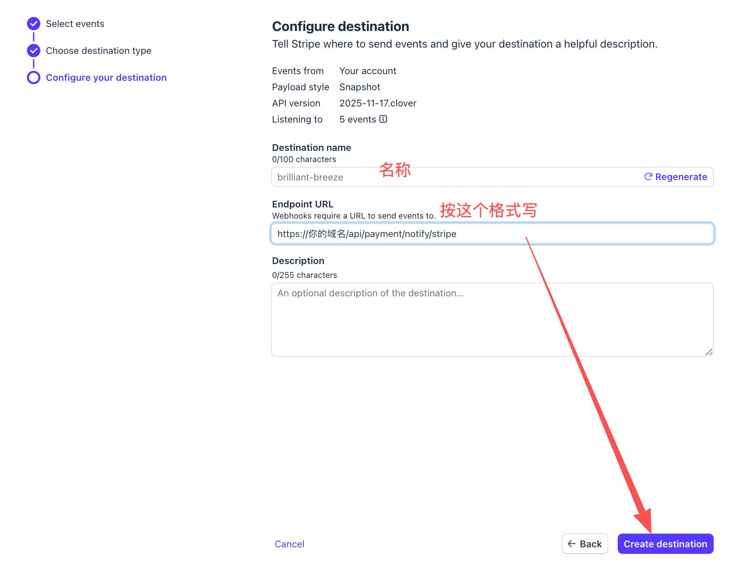Click the 5 events text
Image resolution: width=744 pixels, height=563 pixels.
pos(358,119)
